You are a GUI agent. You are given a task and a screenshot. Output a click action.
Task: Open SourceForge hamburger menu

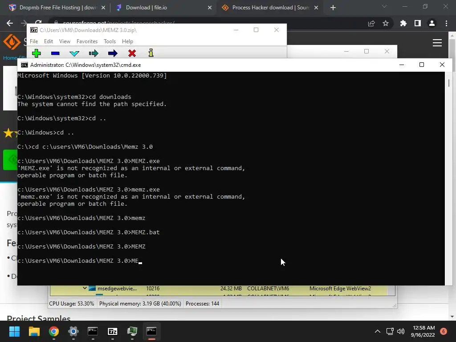coord(437,43)
